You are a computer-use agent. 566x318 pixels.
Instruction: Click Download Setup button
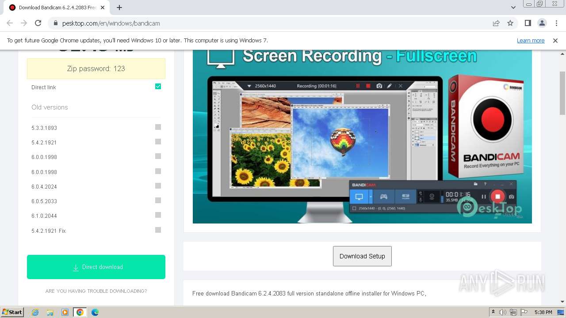(x=362, y=256)
